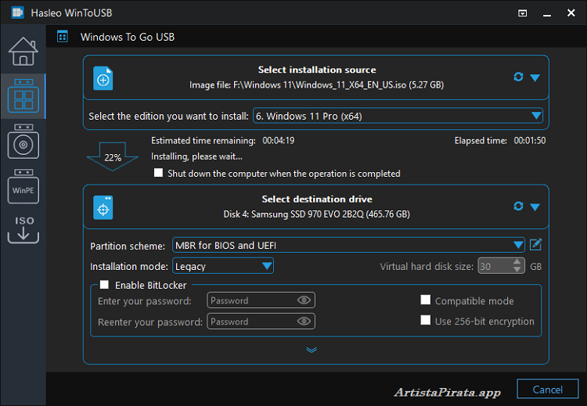This screenshot has width=587, height=406.
Task: Open the title bar dropdown menu
Action: click(x=523, y=13)
